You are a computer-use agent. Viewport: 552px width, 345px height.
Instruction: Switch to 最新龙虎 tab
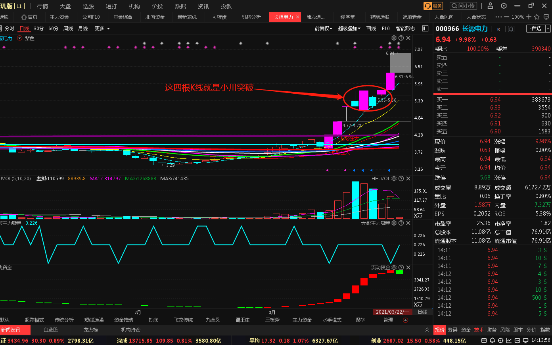[x=187, y=17]
